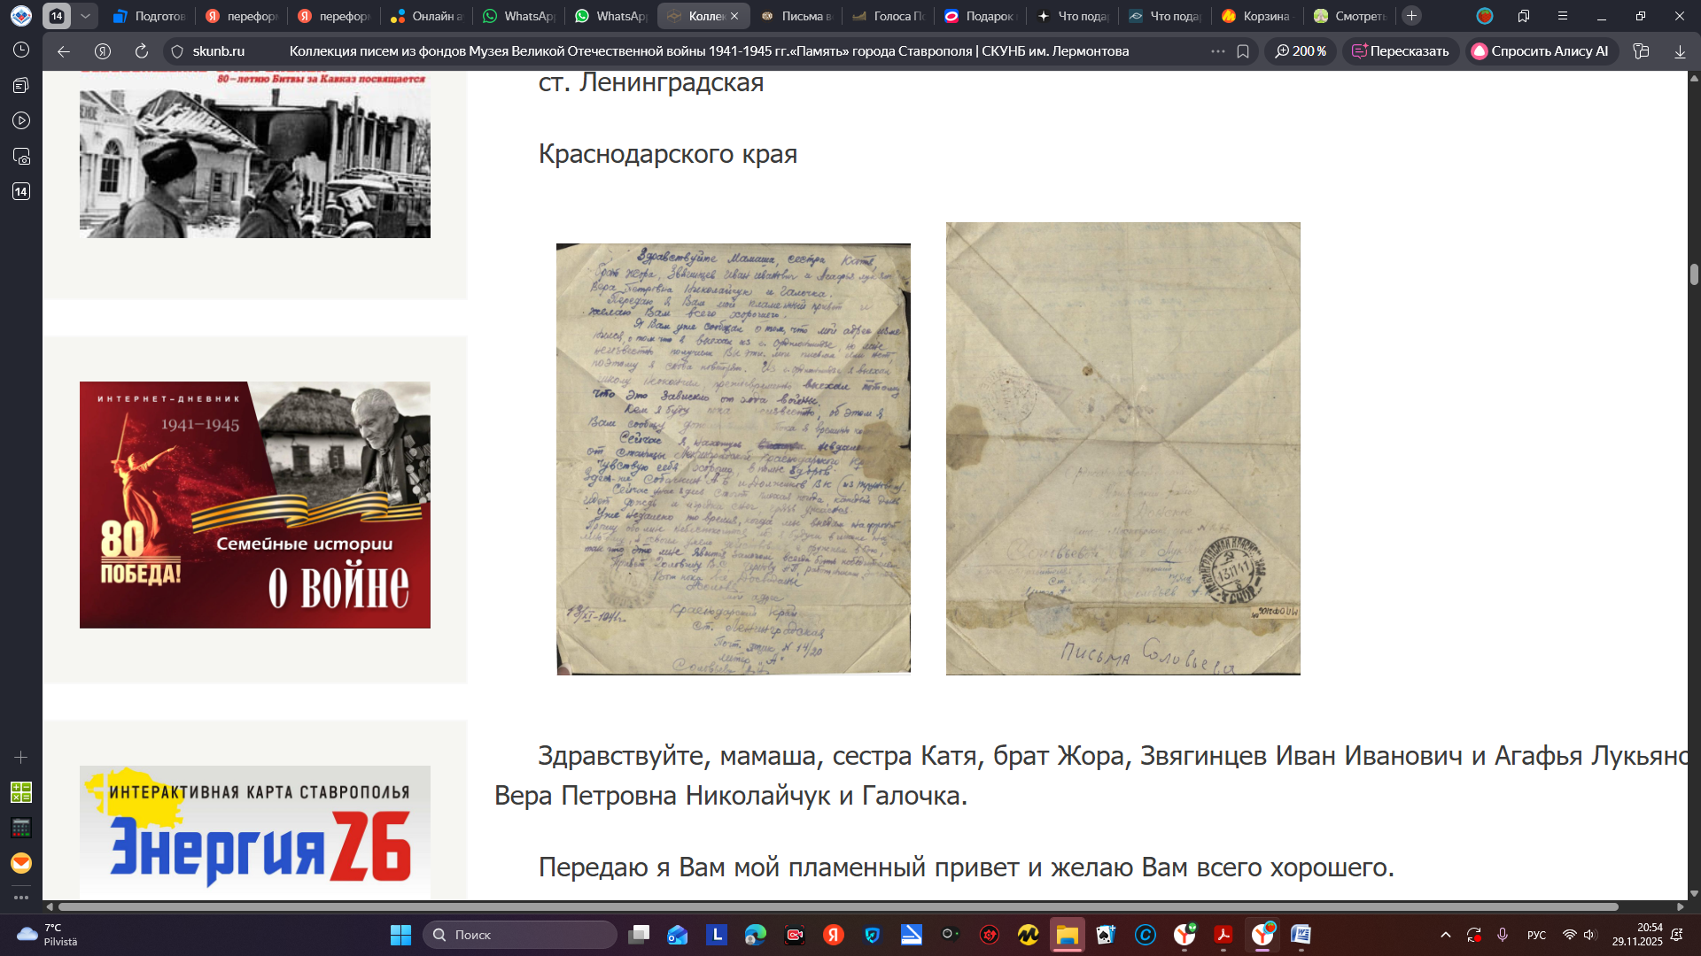Open browser history in the sidebar
Viewport: 1701px width, 956px height.
[x=21, y=50]
